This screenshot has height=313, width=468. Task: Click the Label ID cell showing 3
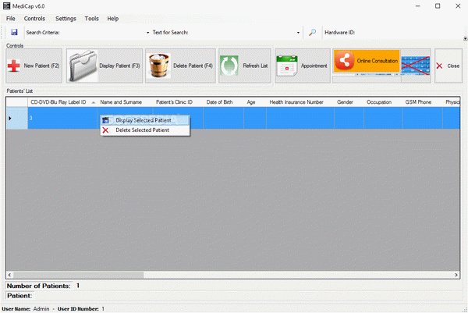pos(62,119)
